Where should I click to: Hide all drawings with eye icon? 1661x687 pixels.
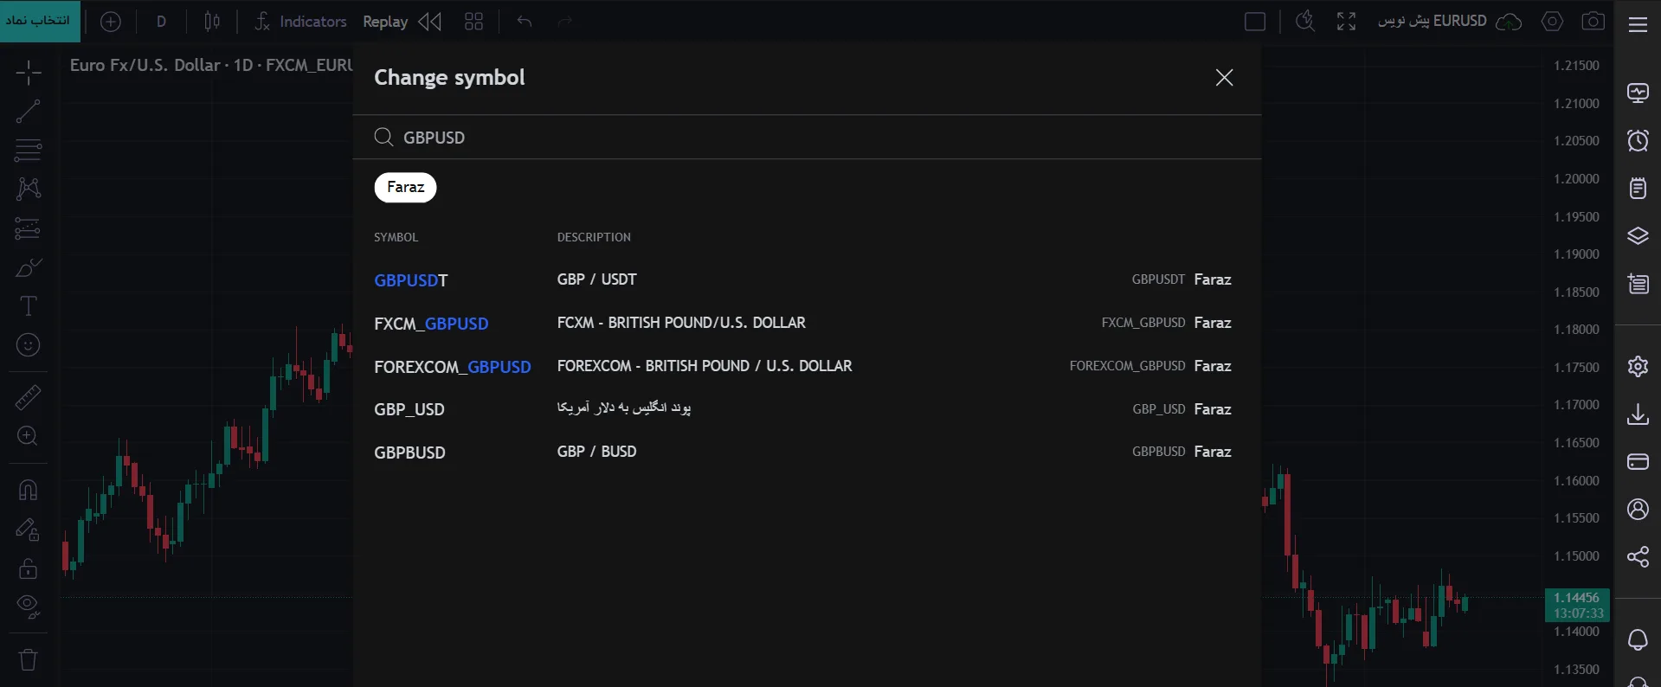28,607
